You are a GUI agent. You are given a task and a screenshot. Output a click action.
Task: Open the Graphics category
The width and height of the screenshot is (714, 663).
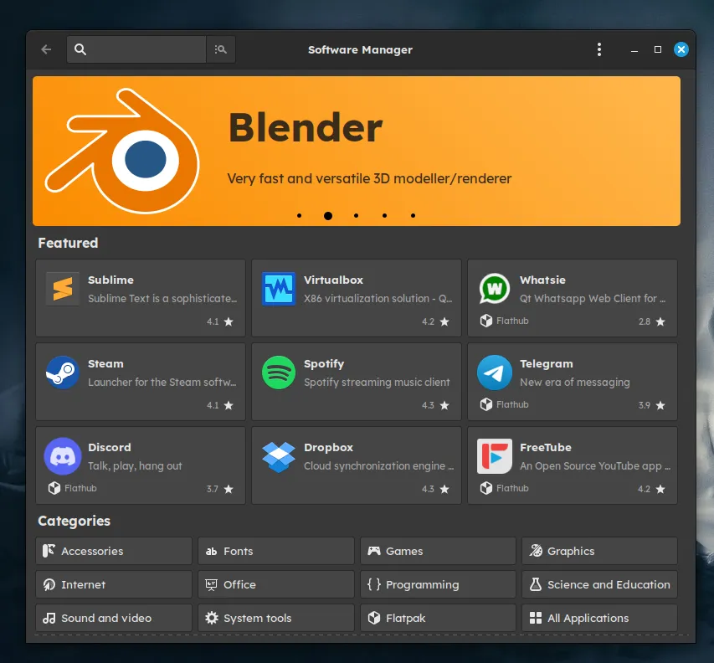pyautogui.click(x=599, y=551)
